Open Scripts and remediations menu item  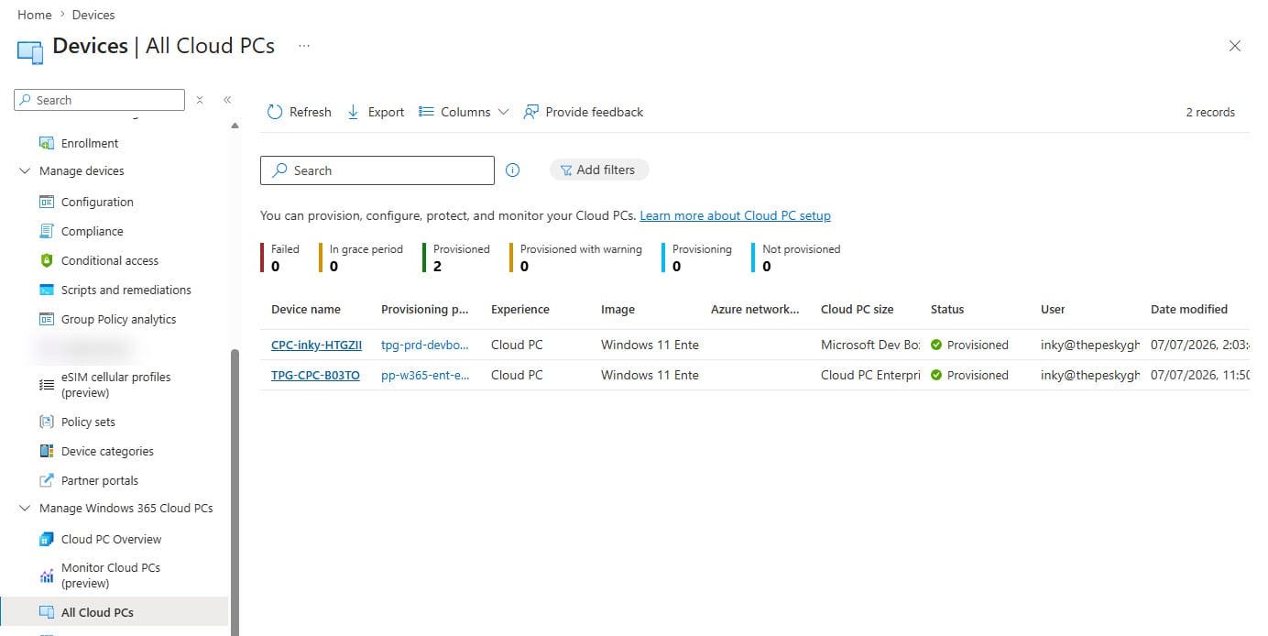(126, 290)
